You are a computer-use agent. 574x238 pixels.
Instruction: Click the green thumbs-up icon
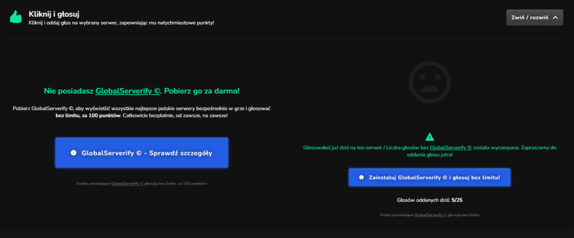coord(15,17)
